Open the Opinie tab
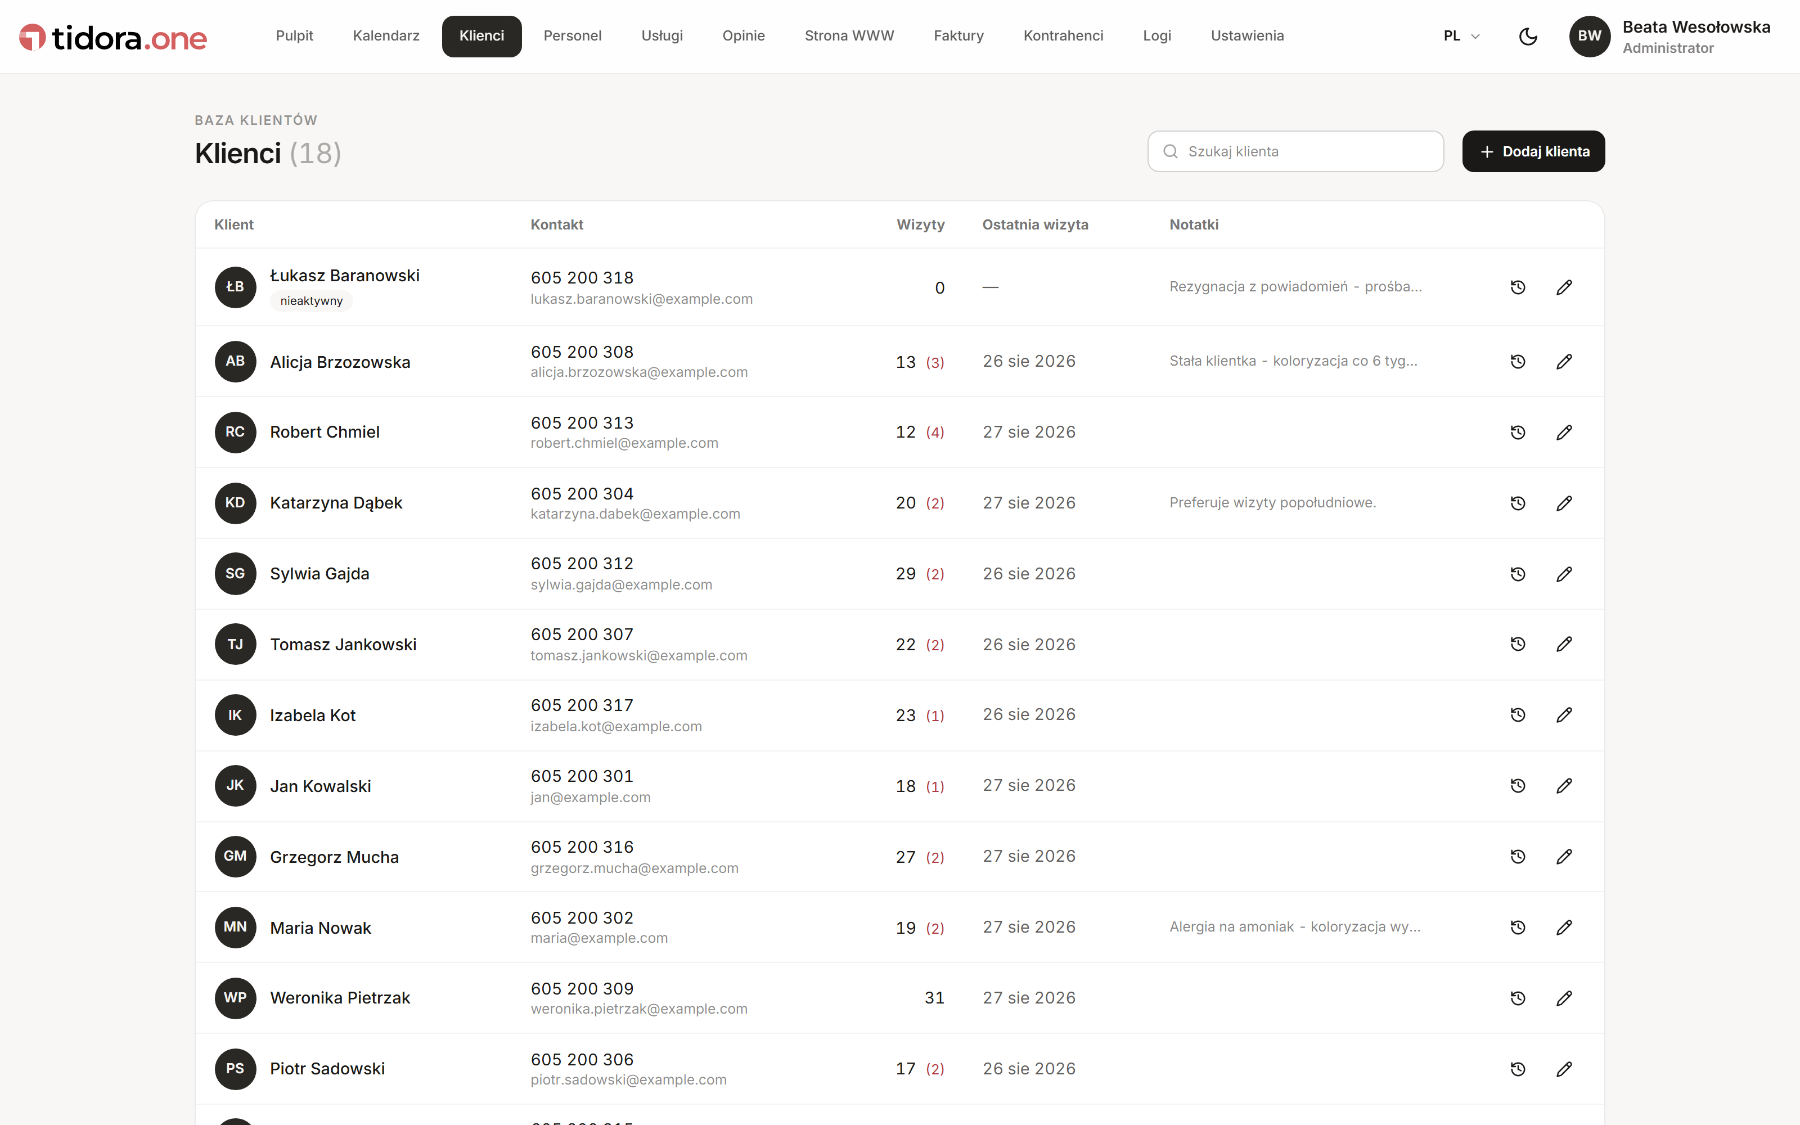 (743, 35)
